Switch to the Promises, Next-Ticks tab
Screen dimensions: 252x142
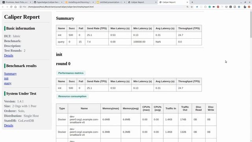point(17,2)
